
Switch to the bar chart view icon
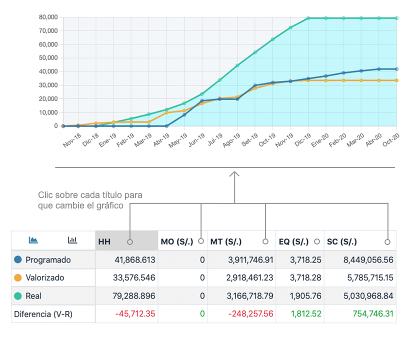(x=72, y=240)
